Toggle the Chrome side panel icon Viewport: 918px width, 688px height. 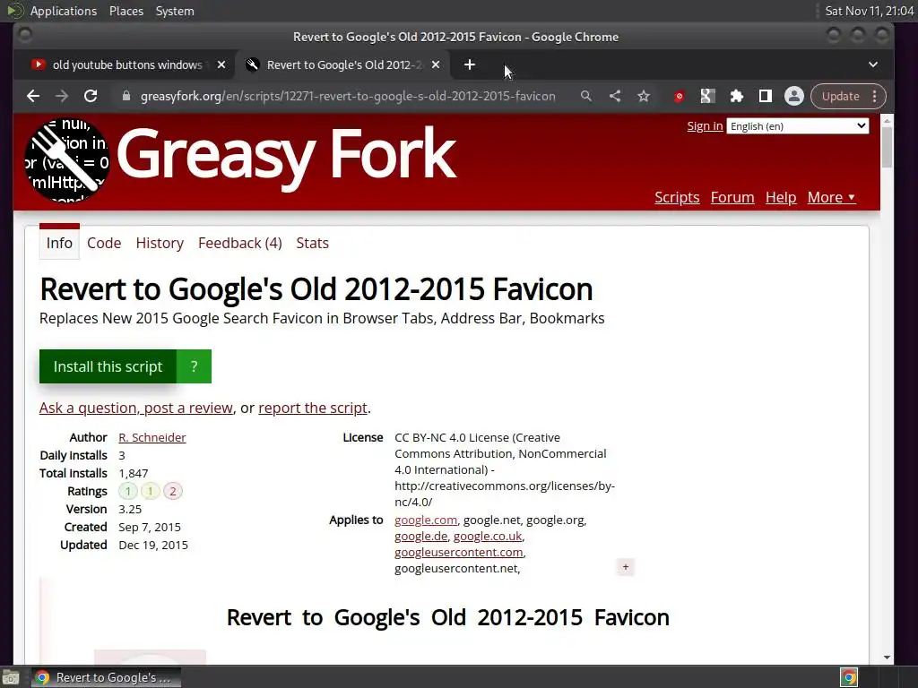click(x=766, y=96)
